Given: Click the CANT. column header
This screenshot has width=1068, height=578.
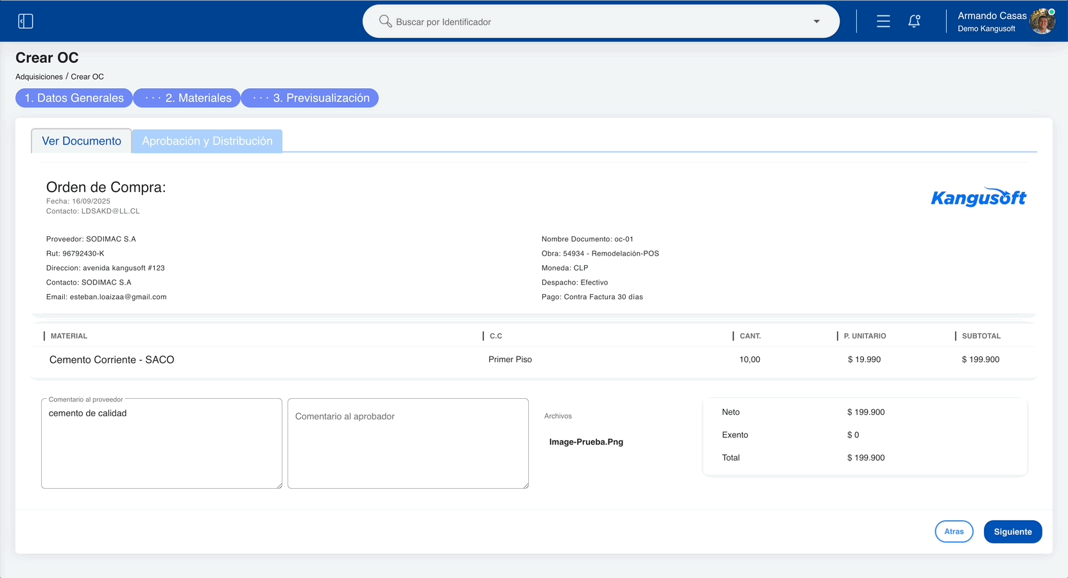Looking at the screenshot, I should 750,336.
